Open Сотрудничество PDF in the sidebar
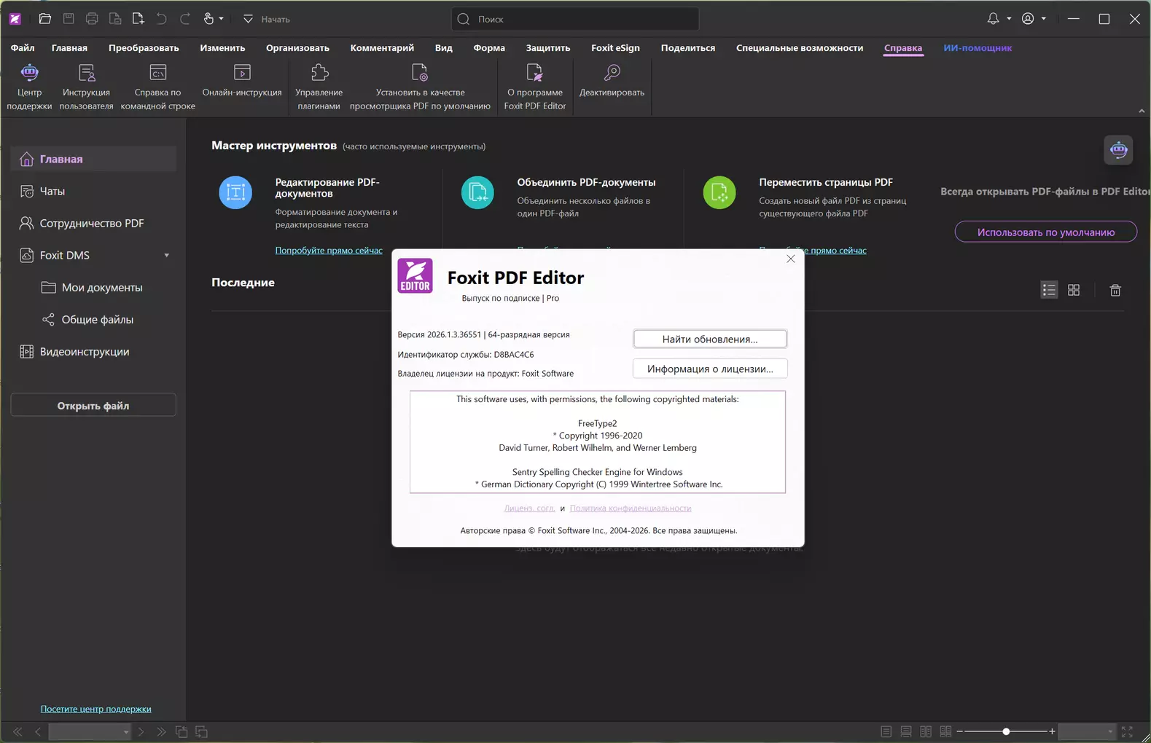The image size is (1151, 743). click(93, 223)
